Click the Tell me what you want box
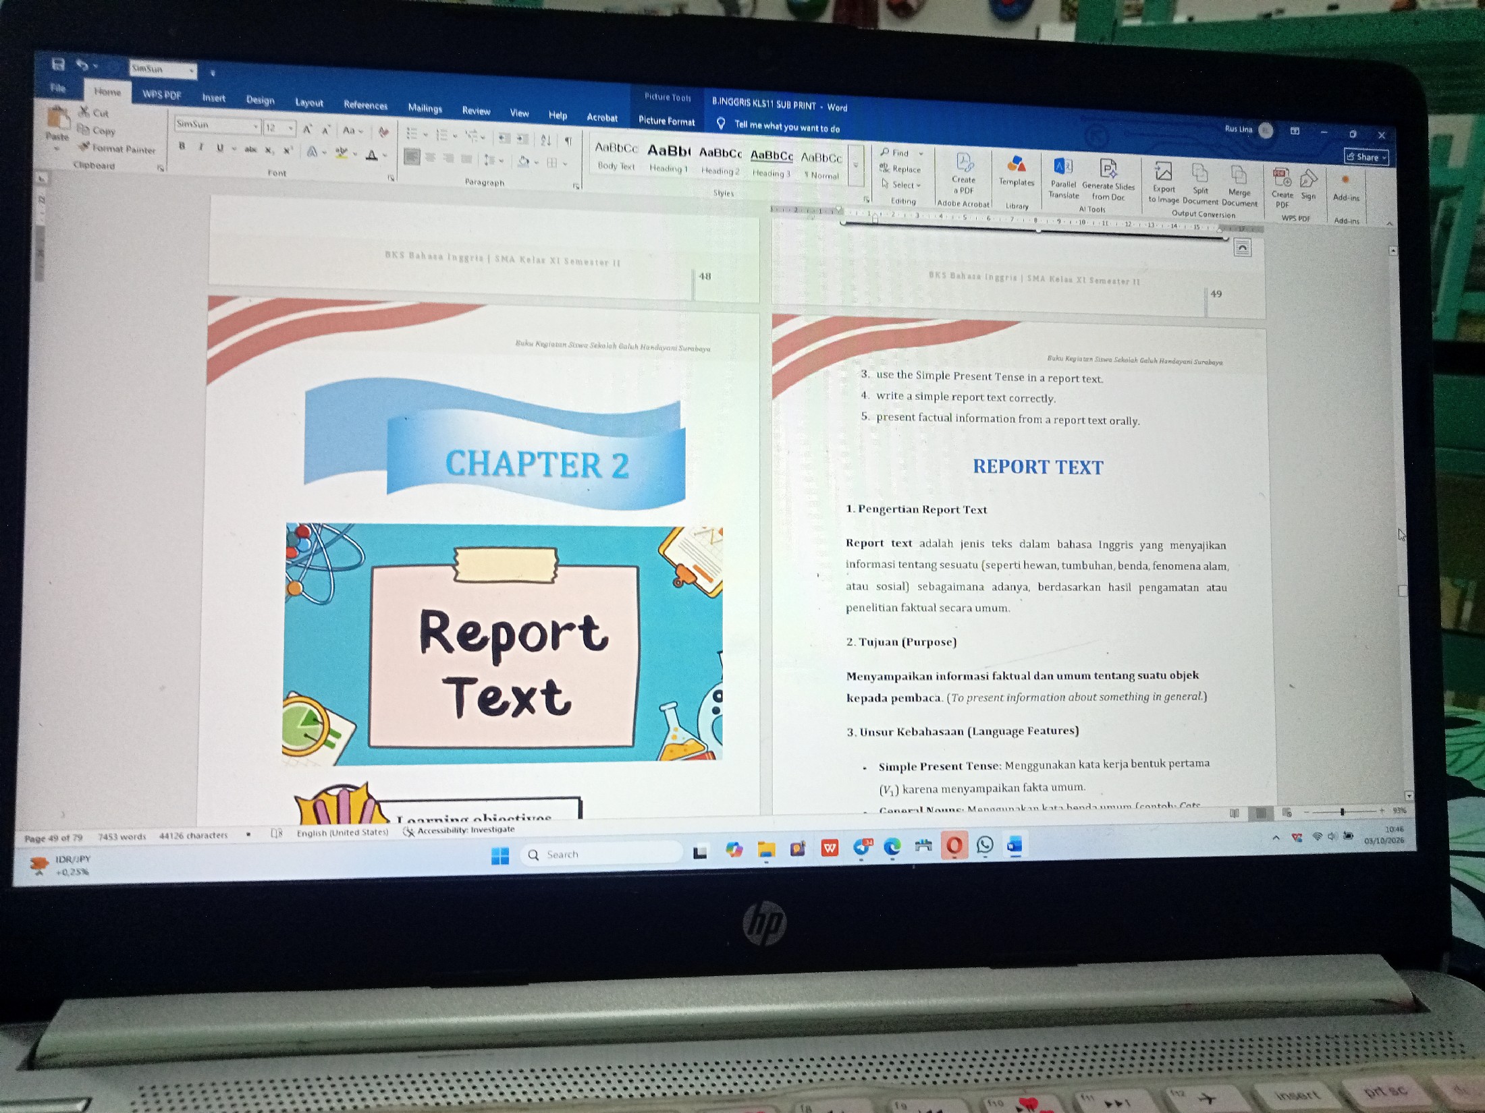Screen dimensions: 1485x1113 click(x=779, y=125)
